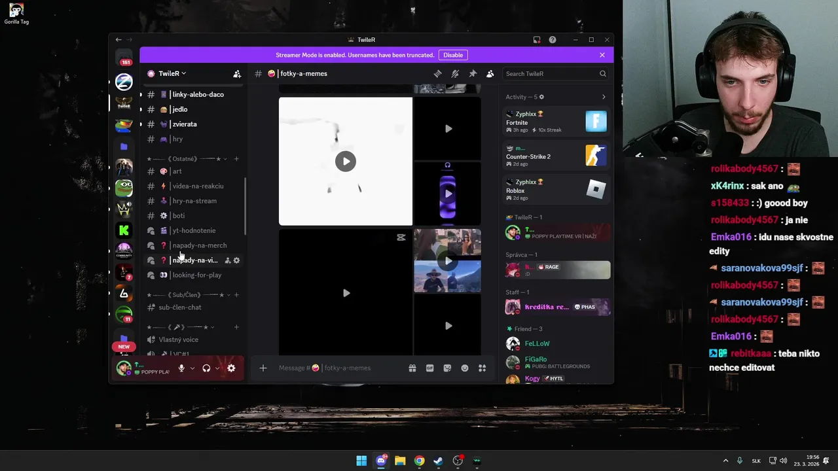Add channel to voice category with plus
This screenshot has width=838, height=471.
[x=236, y=327]
